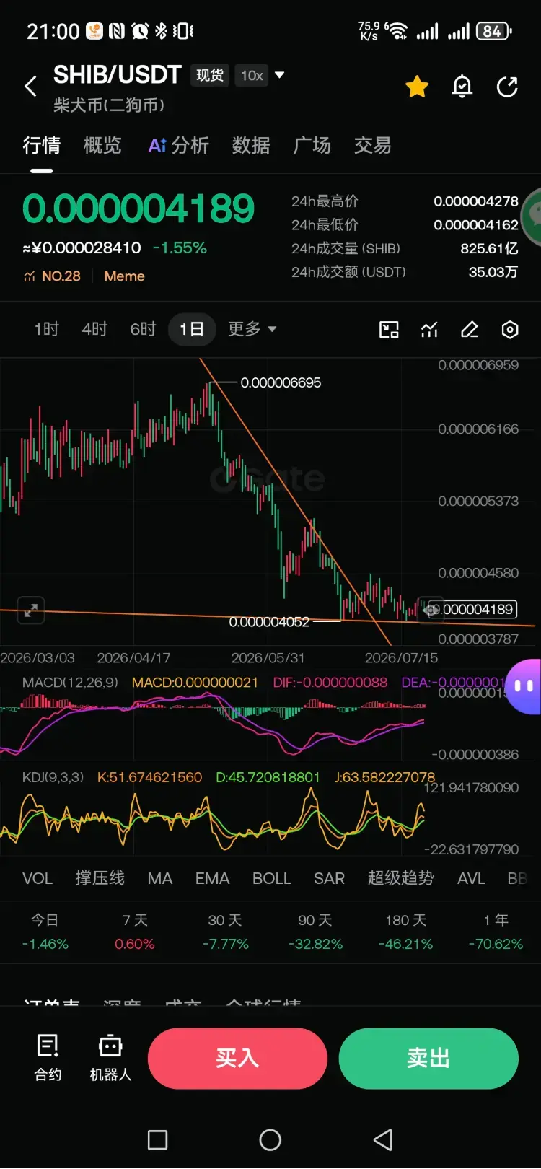Share this page via share icon
Screen dimensions: 541x1169
tap(507, 87)
